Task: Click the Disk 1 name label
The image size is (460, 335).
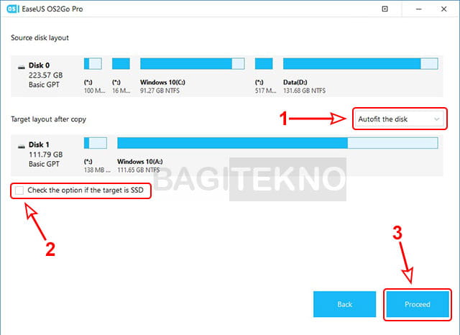Action: (39, 144)
